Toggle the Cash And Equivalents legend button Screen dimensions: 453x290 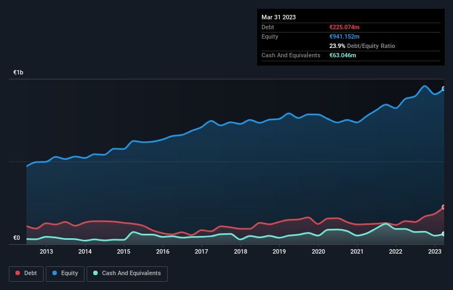[x=127, y=273]
